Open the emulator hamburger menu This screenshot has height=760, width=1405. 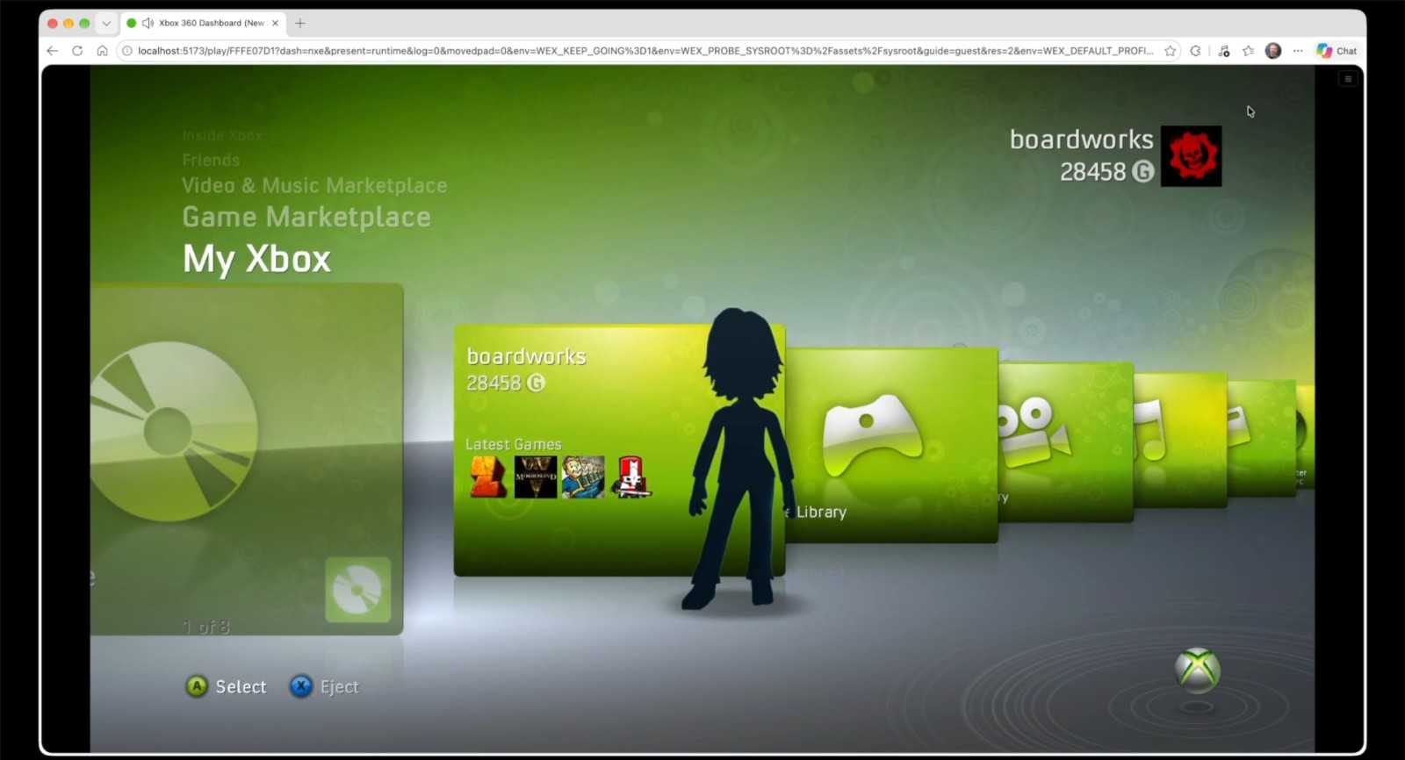pos(1348,79)
